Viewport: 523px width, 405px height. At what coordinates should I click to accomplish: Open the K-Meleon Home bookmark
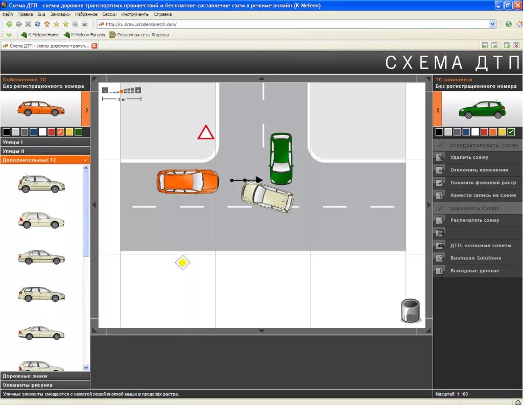40,35
